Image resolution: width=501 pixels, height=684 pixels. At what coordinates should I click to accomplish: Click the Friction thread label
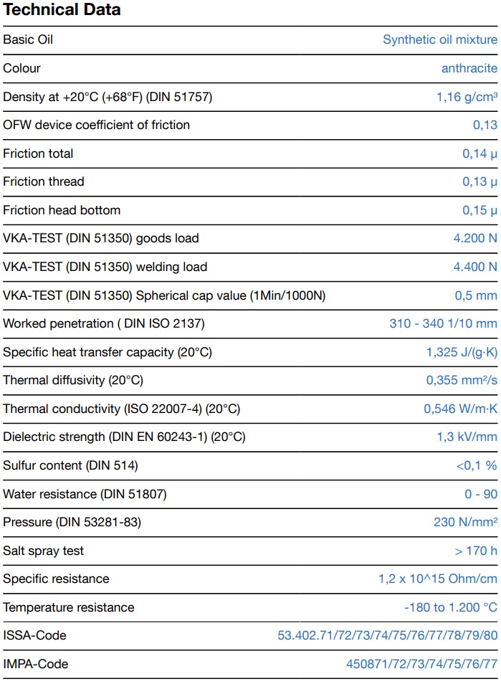pyautogui.click(x=44, y=182)
